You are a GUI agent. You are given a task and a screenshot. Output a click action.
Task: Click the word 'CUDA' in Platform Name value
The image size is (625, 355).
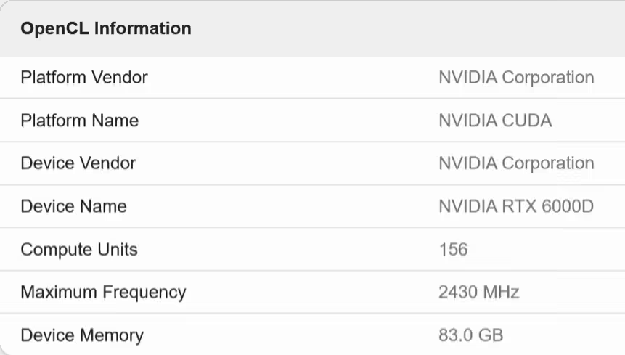pos(526,120)
